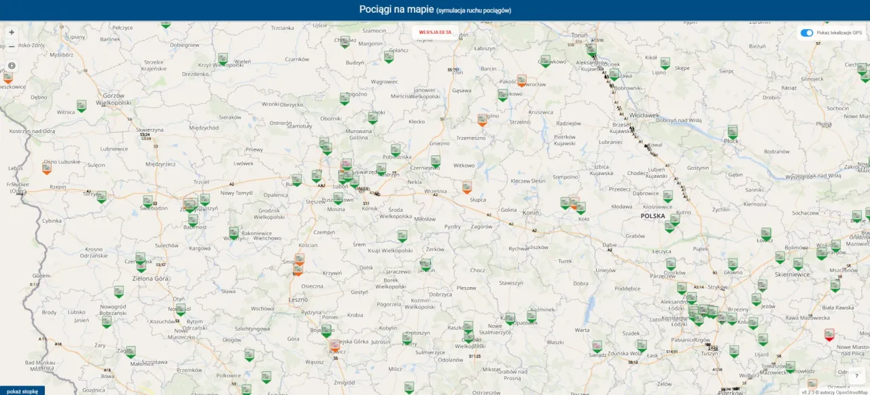Disable the Pokaż lokalizacje GPS toggle

[x=806, y=33]
